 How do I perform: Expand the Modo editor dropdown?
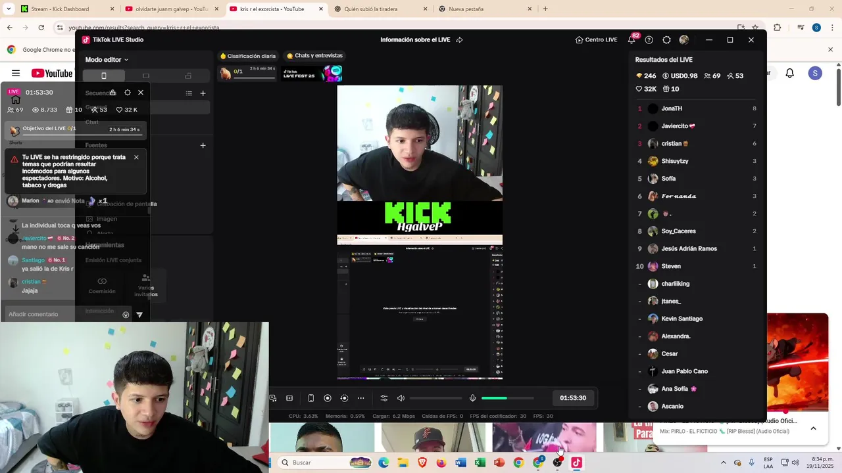107,60
